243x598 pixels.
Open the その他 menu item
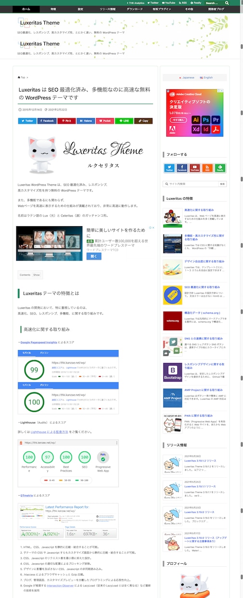click(x=189, y=9)
